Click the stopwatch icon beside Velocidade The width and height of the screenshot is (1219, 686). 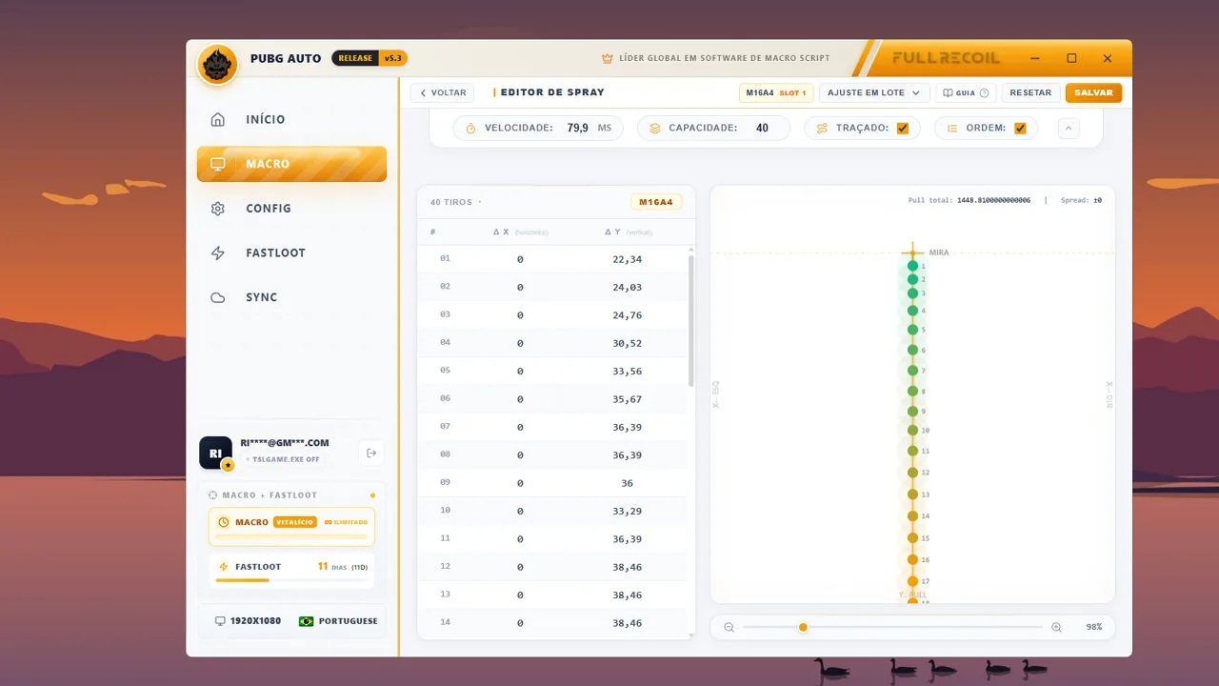(470, 128)
